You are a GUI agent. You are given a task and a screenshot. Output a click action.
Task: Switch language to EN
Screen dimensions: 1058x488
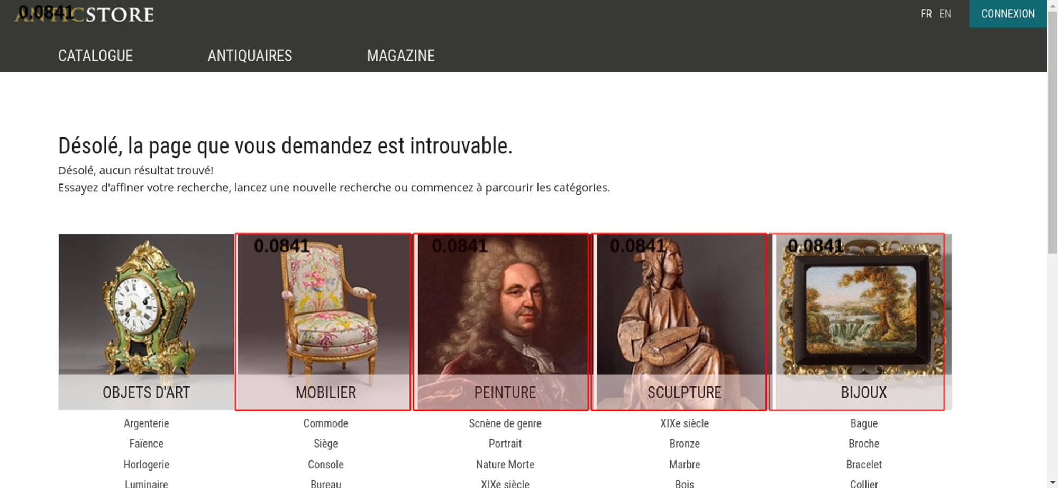click(x=945, y=14)
